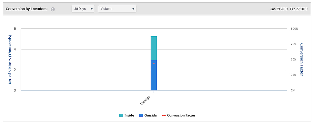The image size is (313, 123).
Task: Click the Manage x-axis label
Action: tap(145, 100)
